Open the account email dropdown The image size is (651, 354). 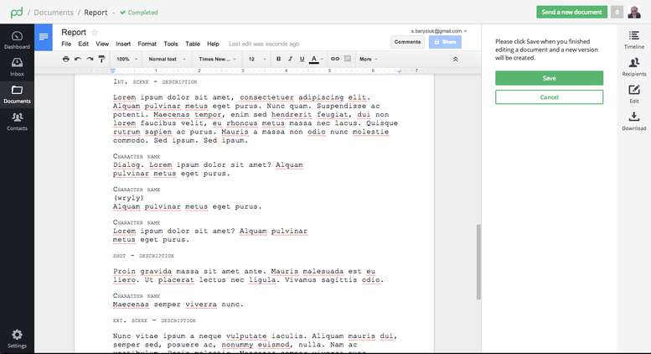point(439,31)
